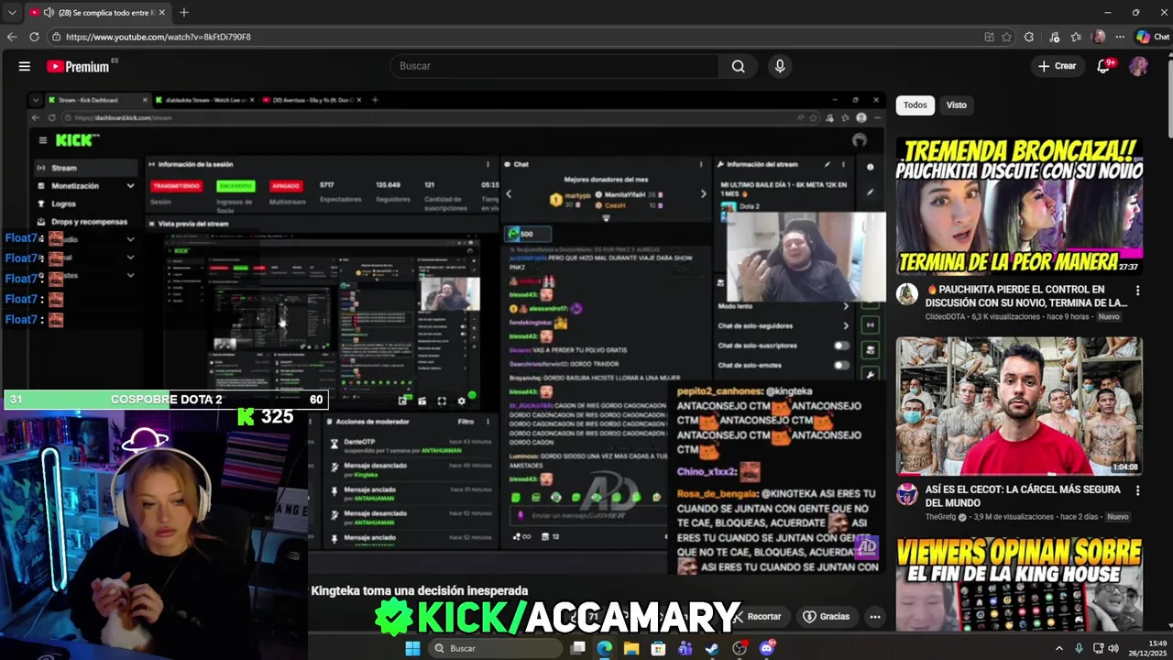Open more options for the Pauchikita video

coord(1137,291)
